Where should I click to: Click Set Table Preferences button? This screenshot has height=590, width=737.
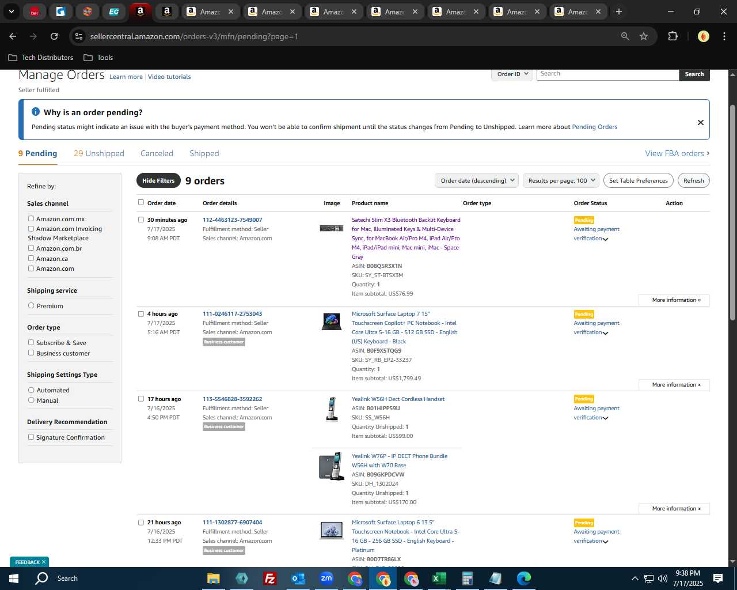[639, 180]
